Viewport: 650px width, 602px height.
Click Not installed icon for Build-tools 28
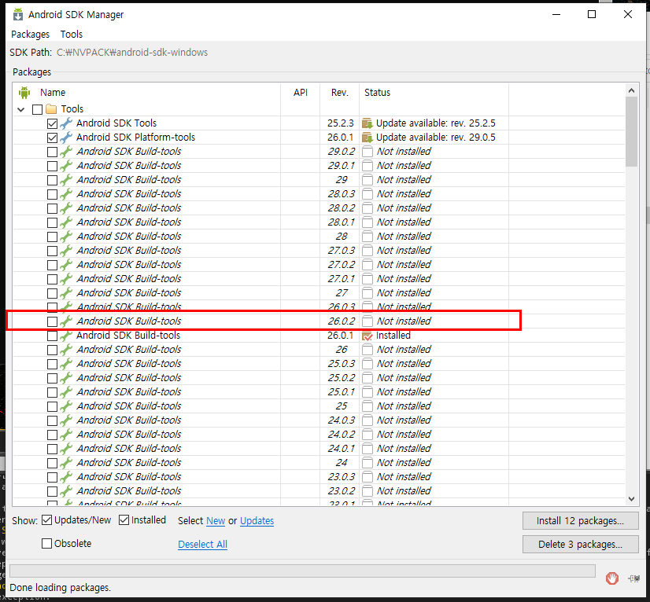pyautogui.click(x=367, y=237)
